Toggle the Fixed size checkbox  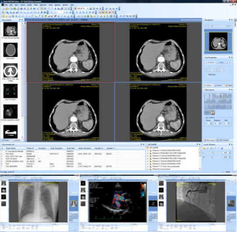pos(207,75)
